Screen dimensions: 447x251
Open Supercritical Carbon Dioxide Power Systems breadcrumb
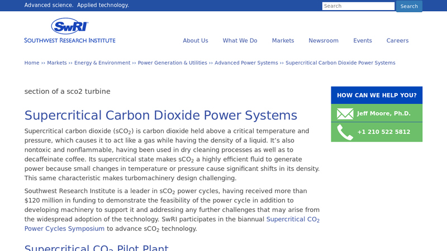(340, 62)
